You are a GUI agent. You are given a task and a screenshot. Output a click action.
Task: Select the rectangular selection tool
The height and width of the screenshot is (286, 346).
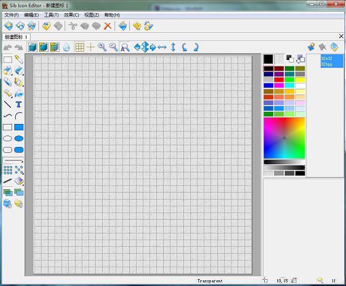(x=7, y=59)
